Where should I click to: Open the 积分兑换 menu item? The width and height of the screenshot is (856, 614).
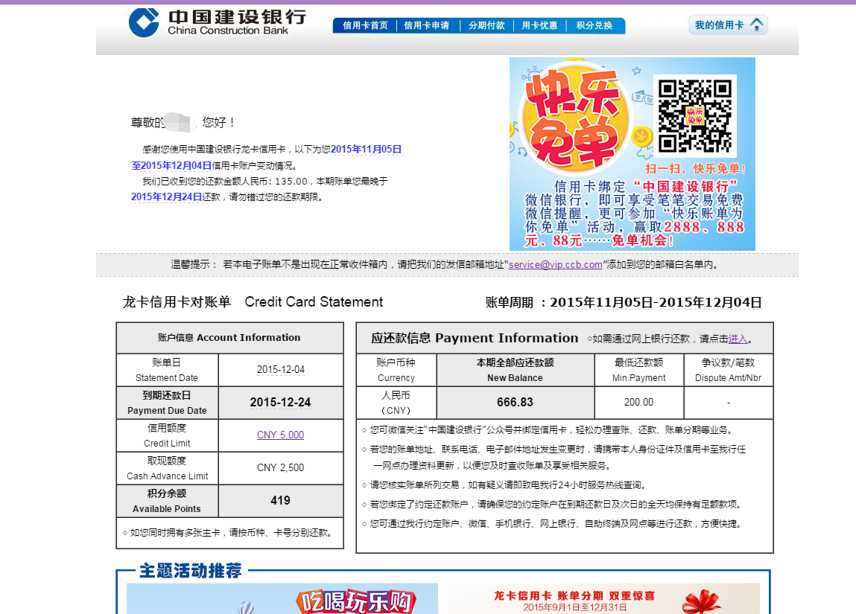pos(594,25)
